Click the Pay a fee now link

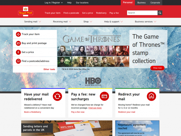(x=78, y=112)
